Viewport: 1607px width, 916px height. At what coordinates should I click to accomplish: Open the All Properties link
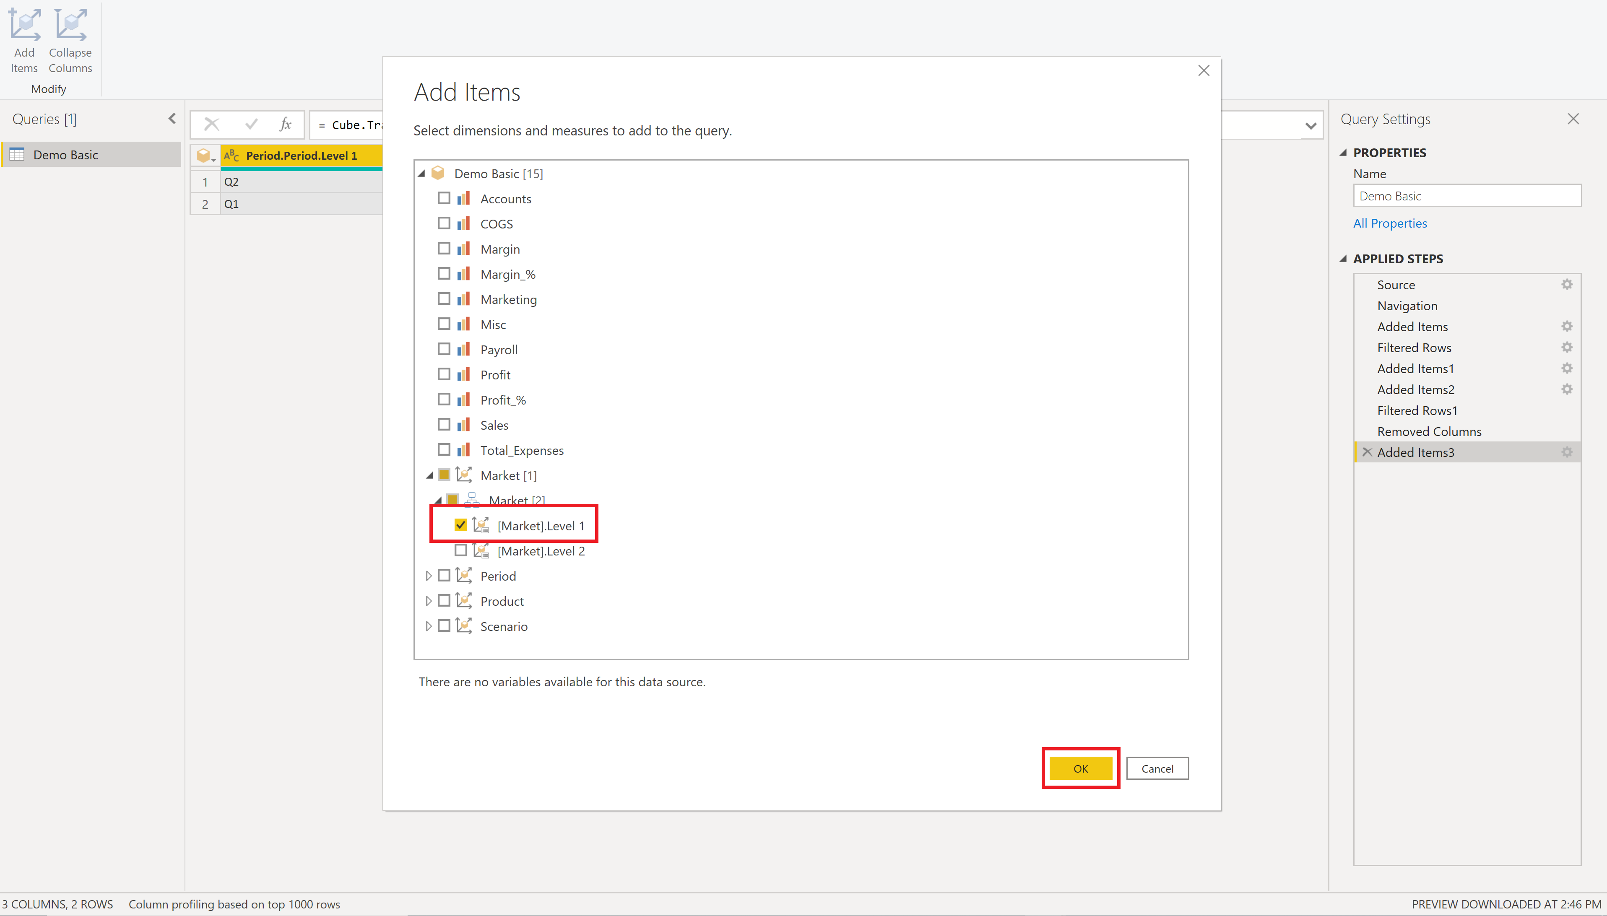click(x=1389, y=223)
